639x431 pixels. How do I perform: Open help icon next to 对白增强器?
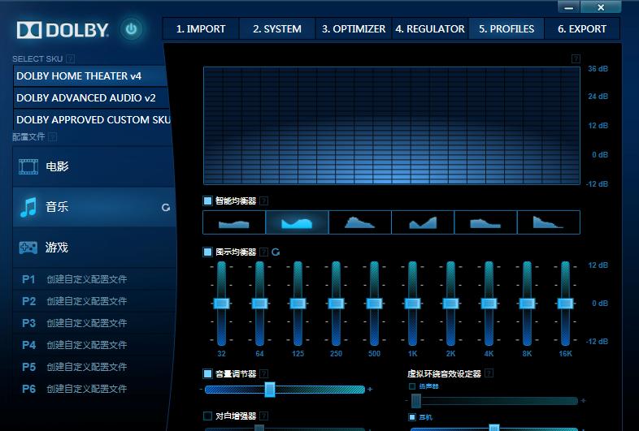tap(264, 416)
